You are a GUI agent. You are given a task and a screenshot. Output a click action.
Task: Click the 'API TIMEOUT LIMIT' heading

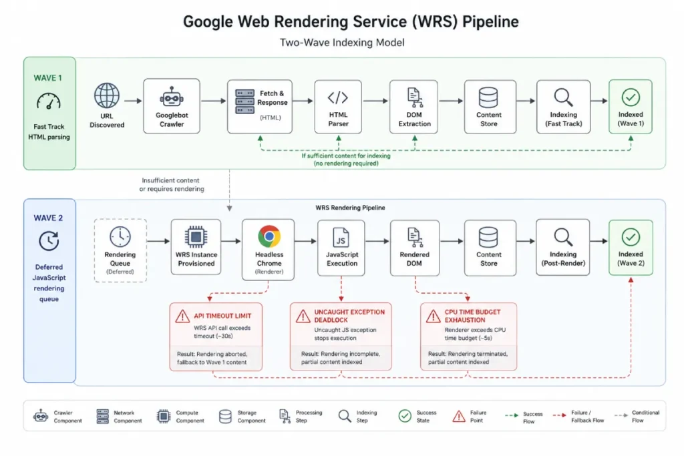222,316
